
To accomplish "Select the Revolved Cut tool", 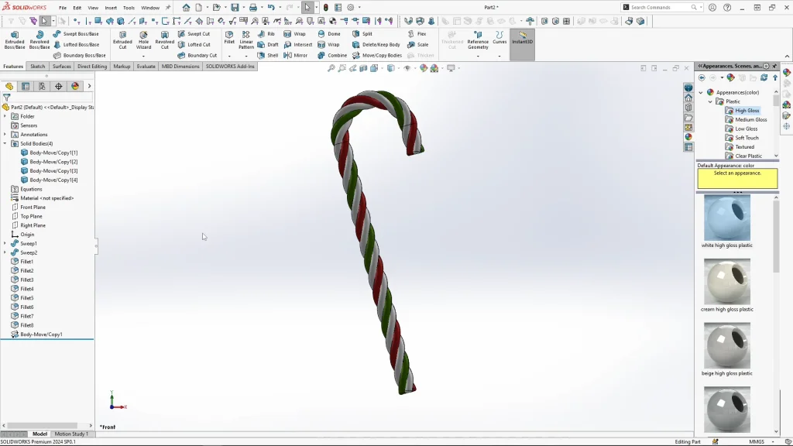I will [x=164, y=39].
